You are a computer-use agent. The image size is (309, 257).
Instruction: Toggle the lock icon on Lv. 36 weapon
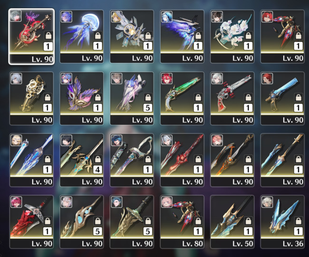click(299, 221)
